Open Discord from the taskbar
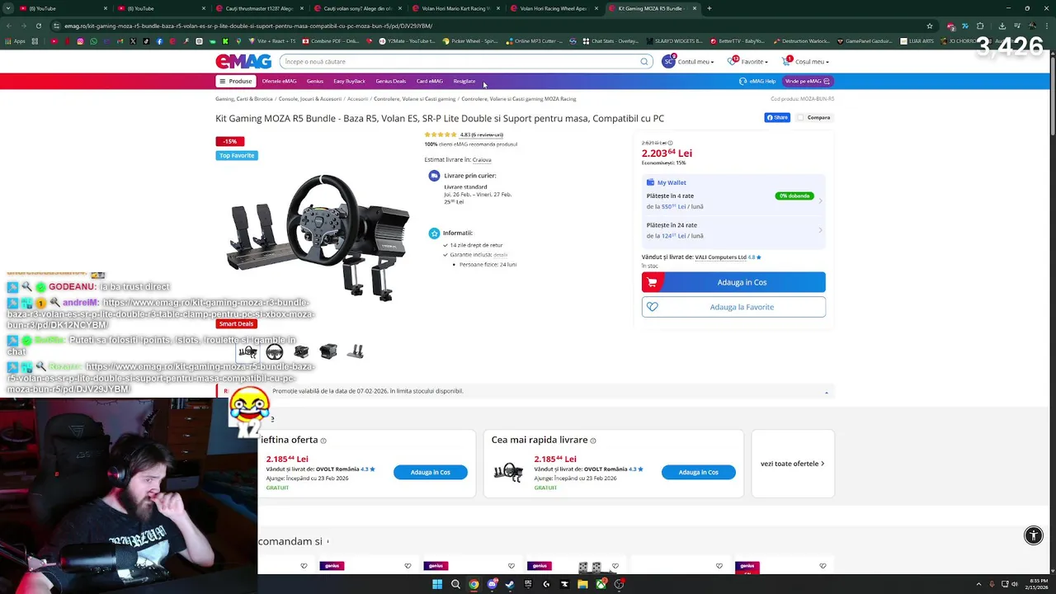 492,584
